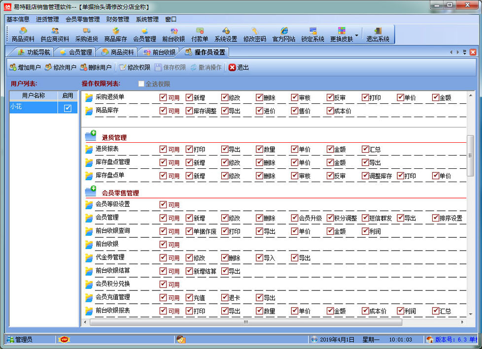The height and width of the screenshot is (349, 482).
Task: Click the 修改权限 button
Action: pyautogui.click(x=135, y=67)
